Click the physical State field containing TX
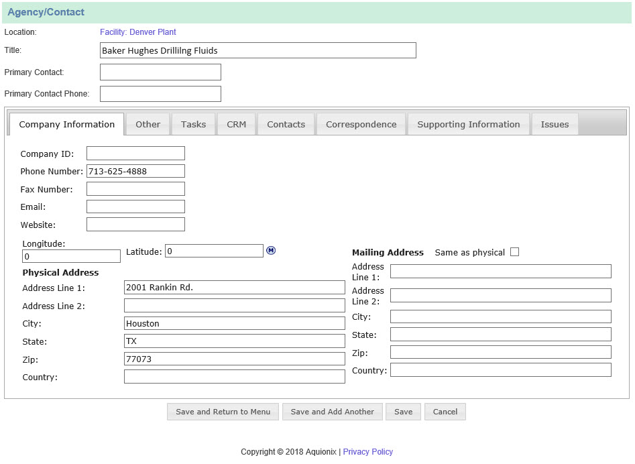This screenshot has height=464, width=635. click(235, 341)
